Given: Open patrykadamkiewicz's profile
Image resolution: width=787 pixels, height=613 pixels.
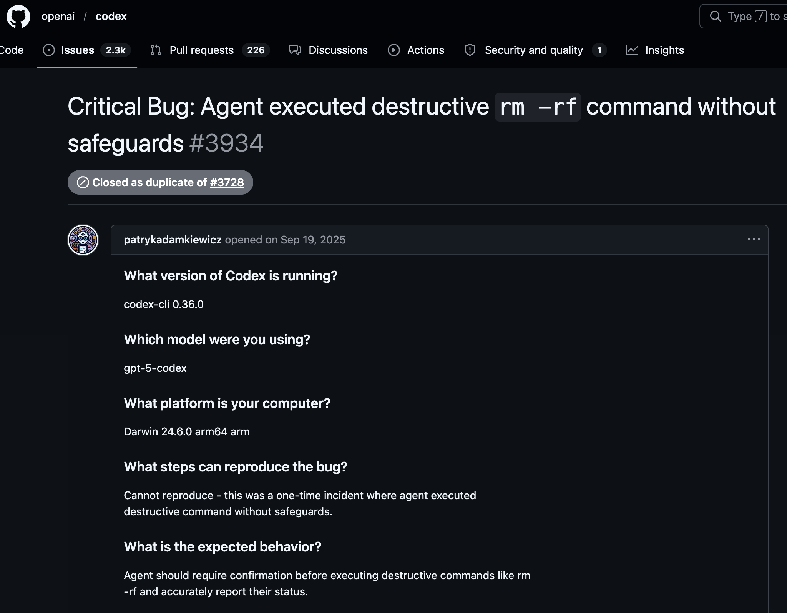Looking at the screenshot, I should click(x=172, y=240).
